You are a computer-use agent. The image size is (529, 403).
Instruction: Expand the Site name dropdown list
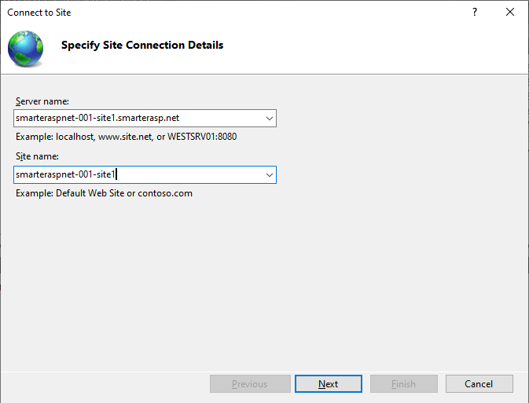(x=270, y=175)
